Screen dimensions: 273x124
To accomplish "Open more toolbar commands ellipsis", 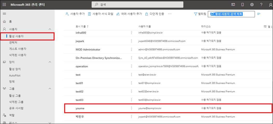I will tap(170, 14).
